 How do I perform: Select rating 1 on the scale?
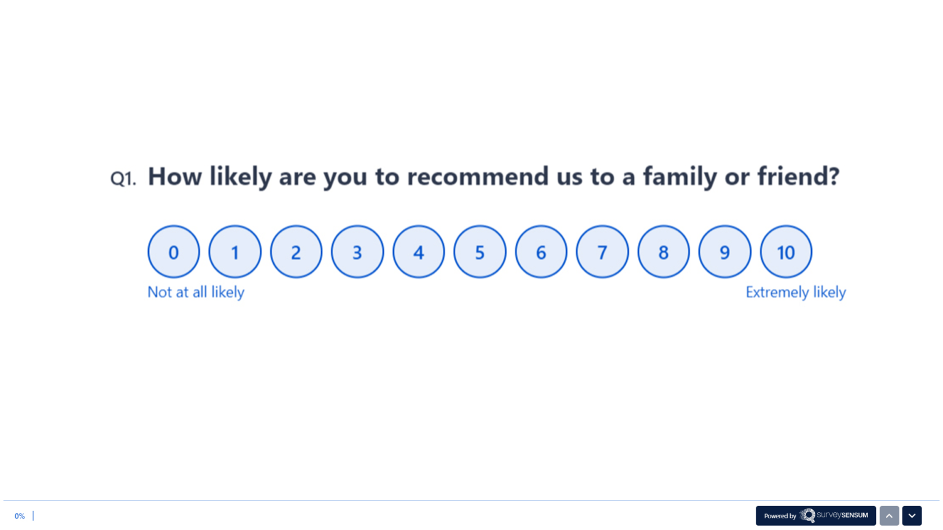pos(235,251)
